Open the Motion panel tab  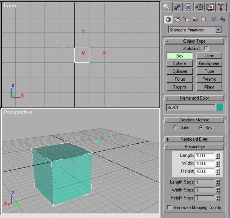click(x=200, y=7)
